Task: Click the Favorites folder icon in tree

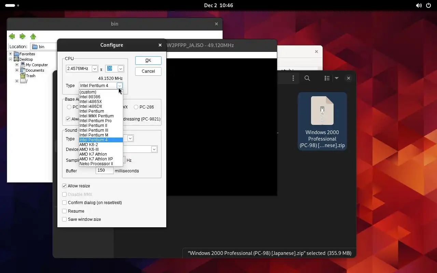Action: click(x=16, y=54)
